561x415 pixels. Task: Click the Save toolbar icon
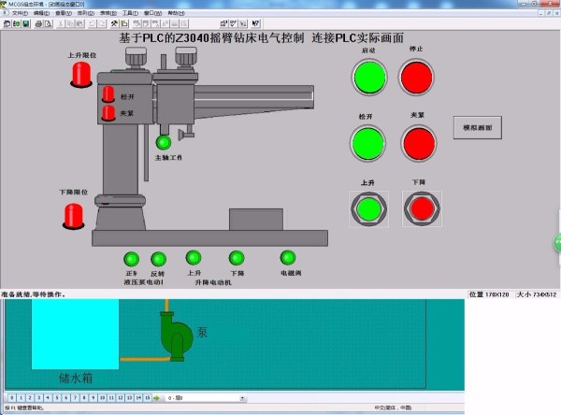coord(26,23)
